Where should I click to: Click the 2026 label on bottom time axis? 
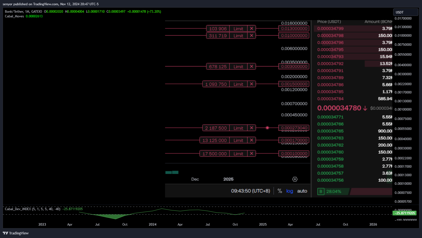[373, 224]
